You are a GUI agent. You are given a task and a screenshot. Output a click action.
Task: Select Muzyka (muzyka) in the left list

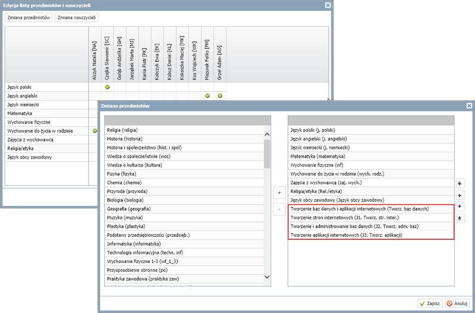[x=184, y=218]
